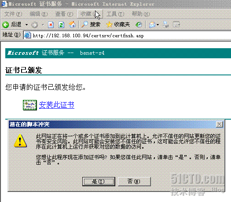The image size is (231, 202).
Task: Click the Forward arrow button
Action: point(34,25)
